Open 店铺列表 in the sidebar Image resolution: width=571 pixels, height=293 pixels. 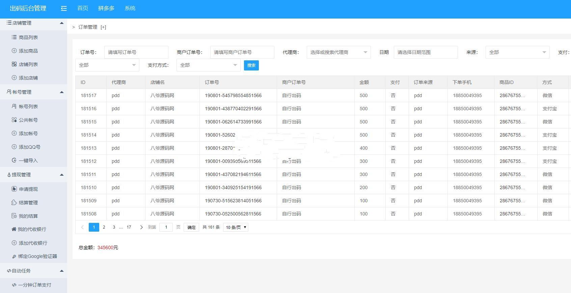[x=28, y=64]
